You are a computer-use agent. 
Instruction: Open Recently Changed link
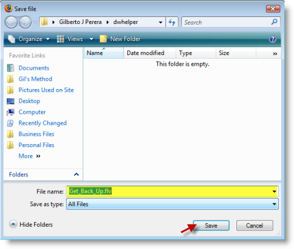pos(43,123)
